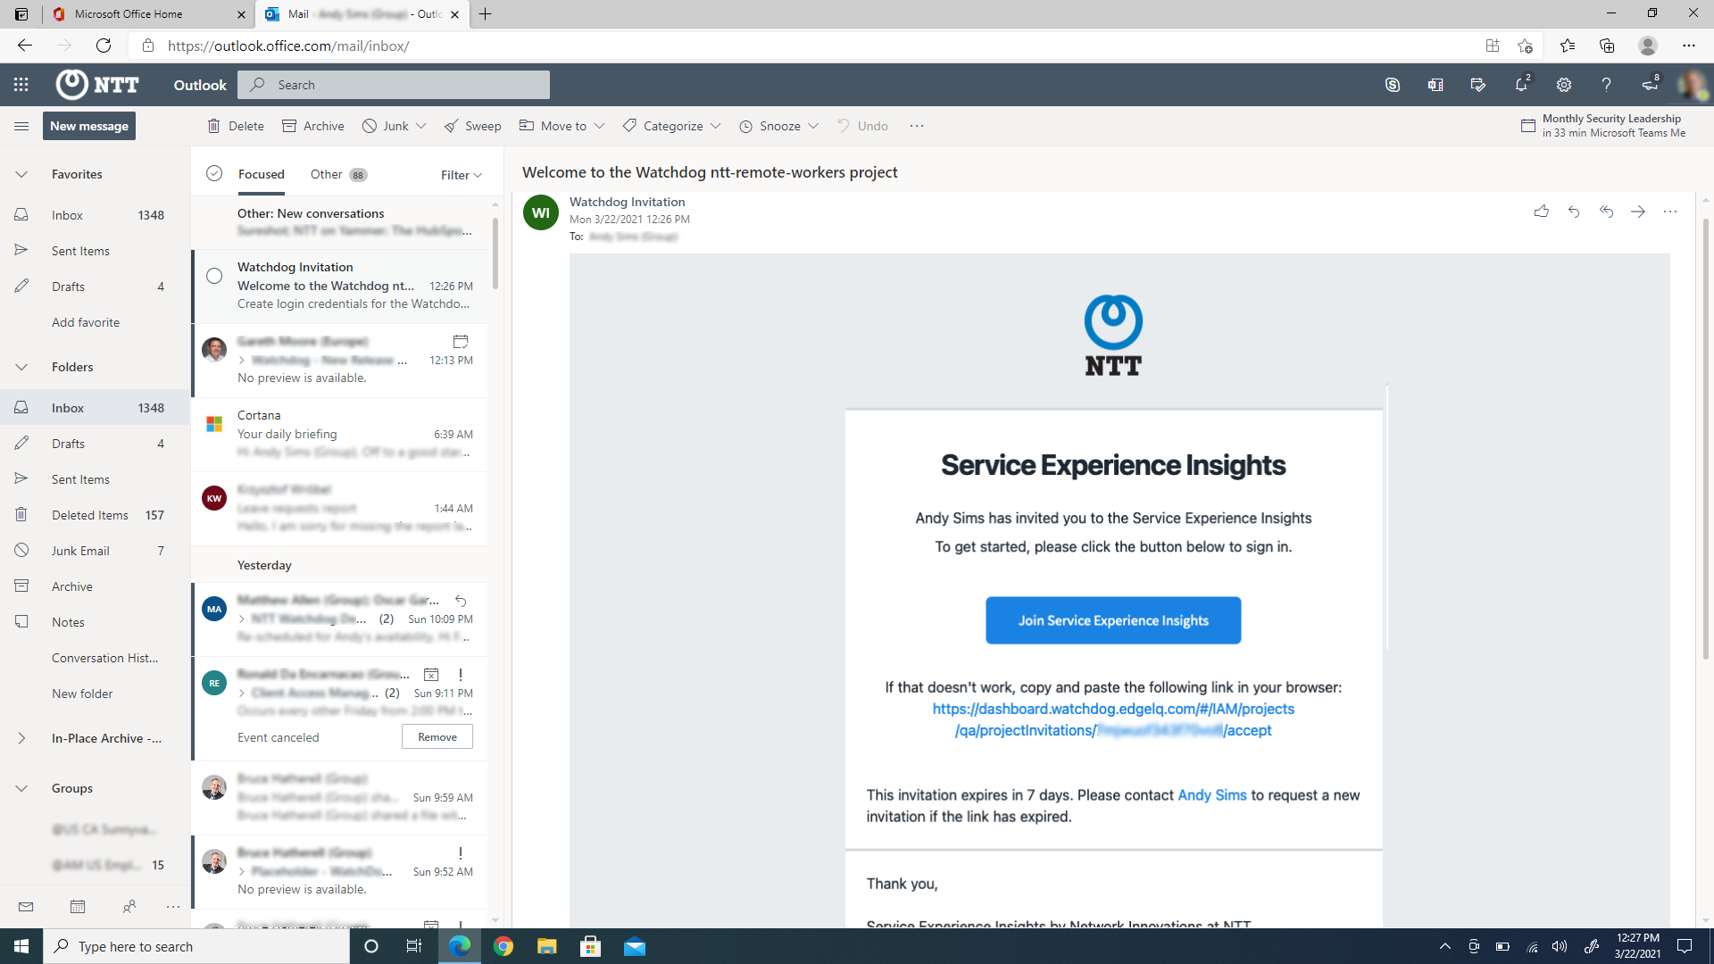This screenshot has height=964, width=1714.
Task: Refresh the browser page
Action: [104, 46]
